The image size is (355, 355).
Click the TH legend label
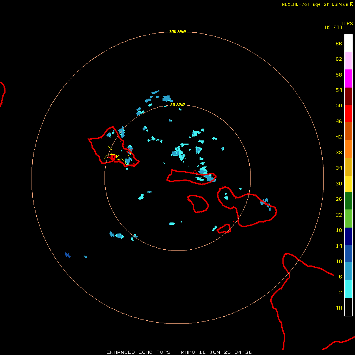tap(339, 308)
